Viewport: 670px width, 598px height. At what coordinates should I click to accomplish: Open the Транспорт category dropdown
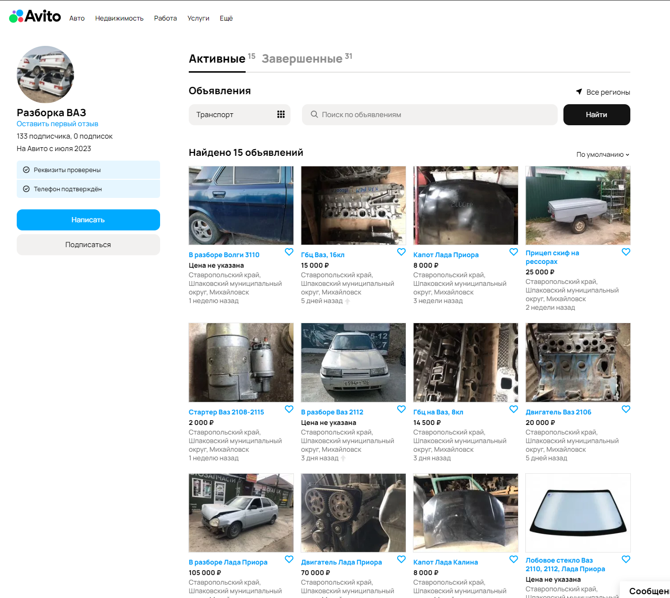[239, 115]
